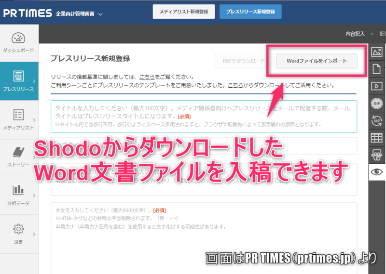Click メディアリスト新規登録 button
The height and width of the screenshot is (274, 386).
pos(184,12)
